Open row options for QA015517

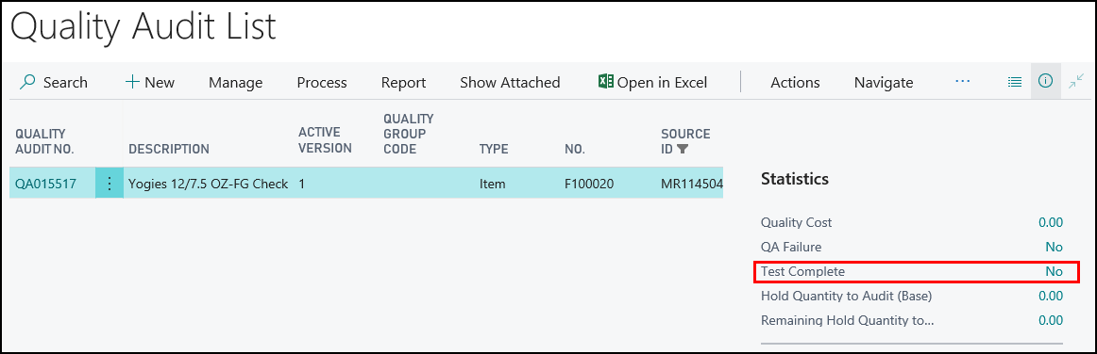pyautogui.click(x=110, y=184)
